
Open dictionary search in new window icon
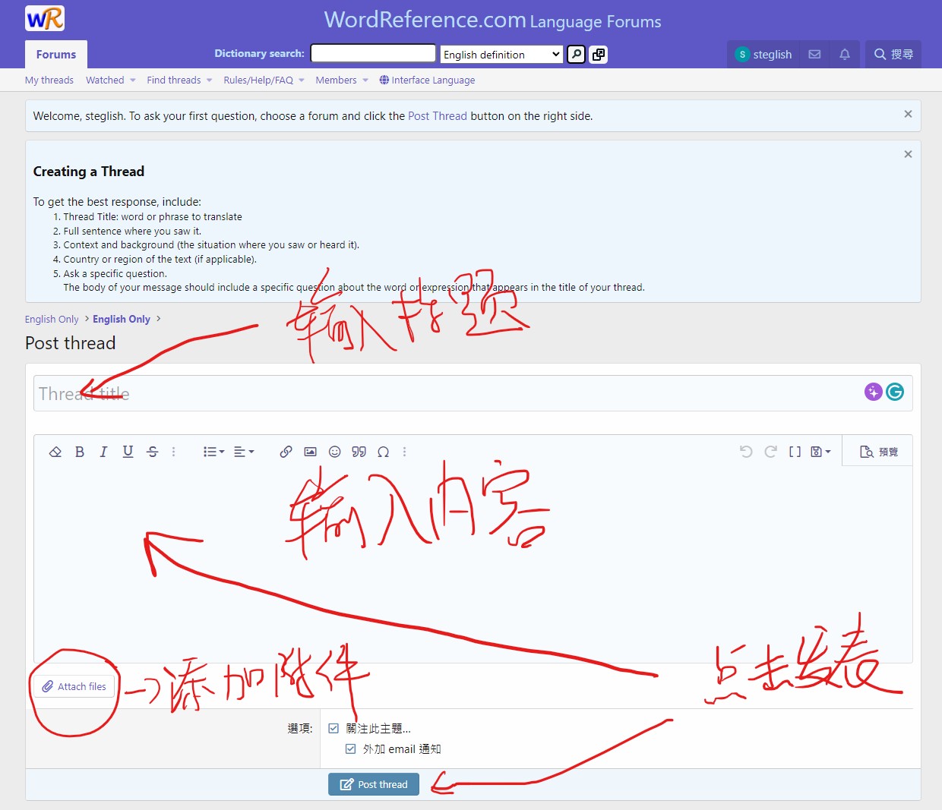tap(599, 55)
